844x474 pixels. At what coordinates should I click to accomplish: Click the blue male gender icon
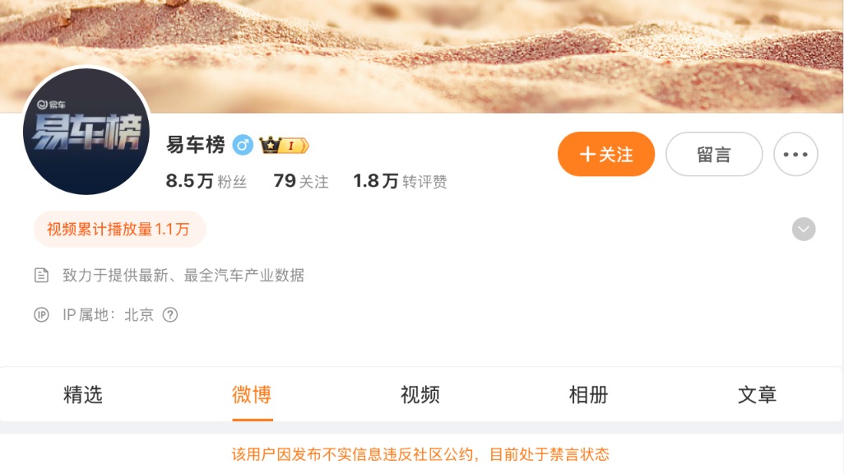[x=243, y=145]
